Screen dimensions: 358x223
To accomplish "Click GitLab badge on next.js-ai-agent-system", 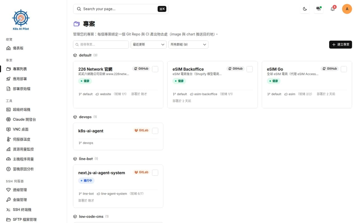I will (x=141, y=172).
